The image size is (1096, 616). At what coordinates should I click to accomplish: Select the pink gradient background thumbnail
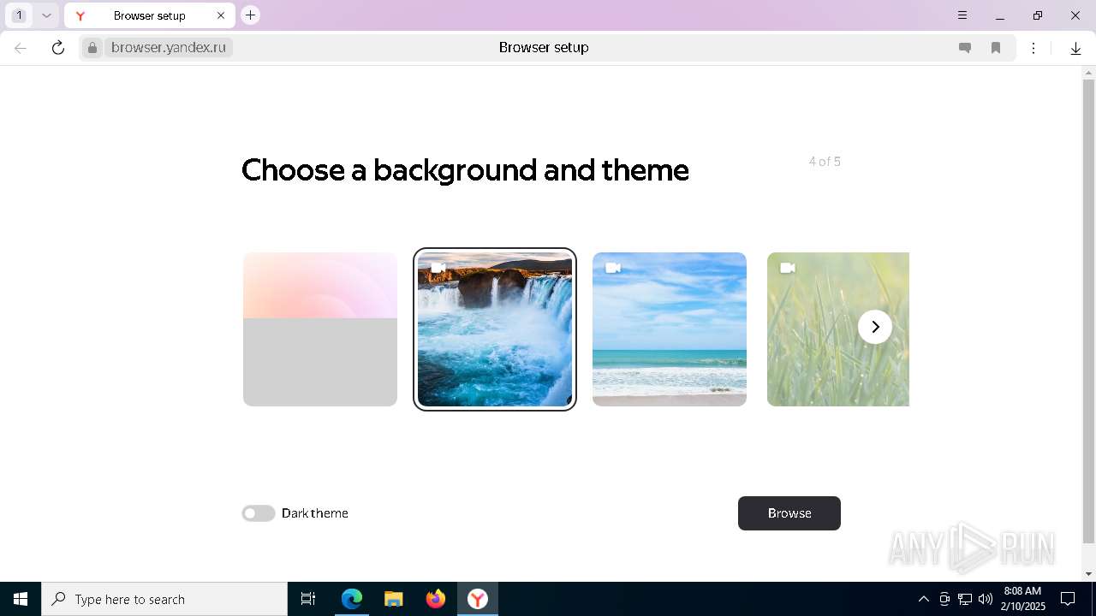320,329
